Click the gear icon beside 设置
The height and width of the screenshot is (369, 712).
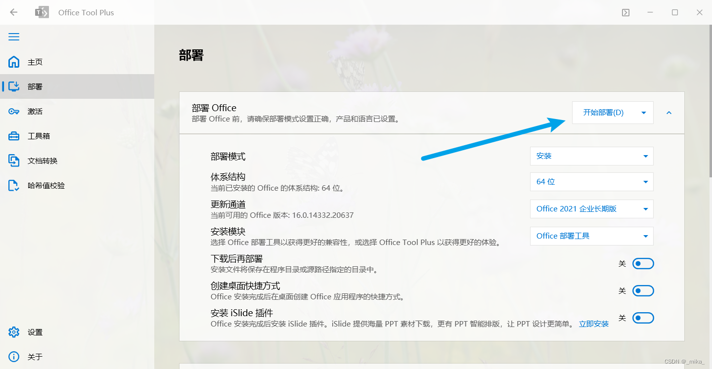point(14,332)
